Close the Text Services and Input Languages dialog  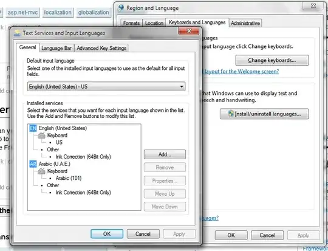(189, 32)
